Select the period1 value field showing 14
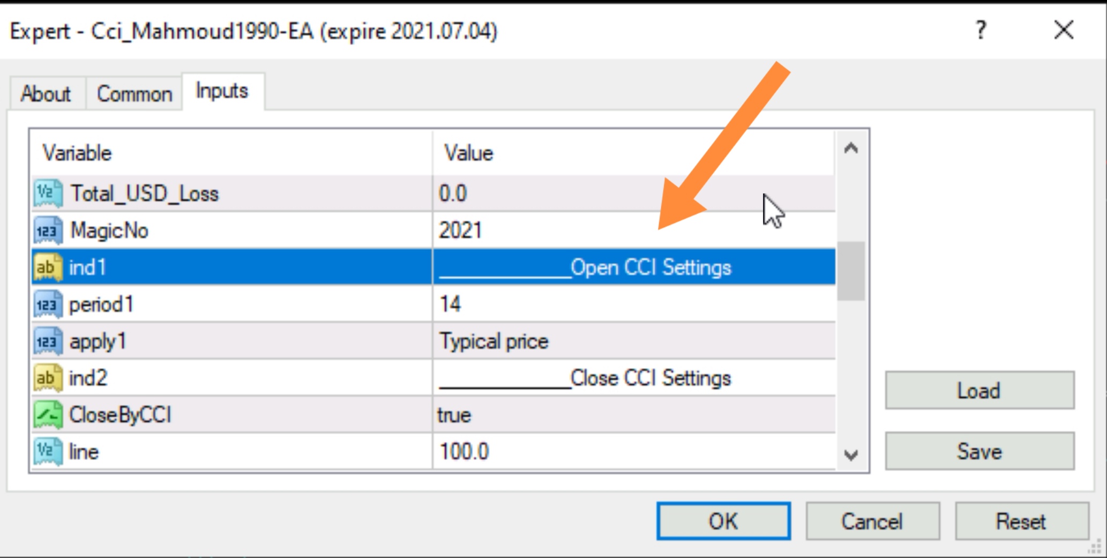Viewport: 1107px width, 558px height. coord(632,304)
